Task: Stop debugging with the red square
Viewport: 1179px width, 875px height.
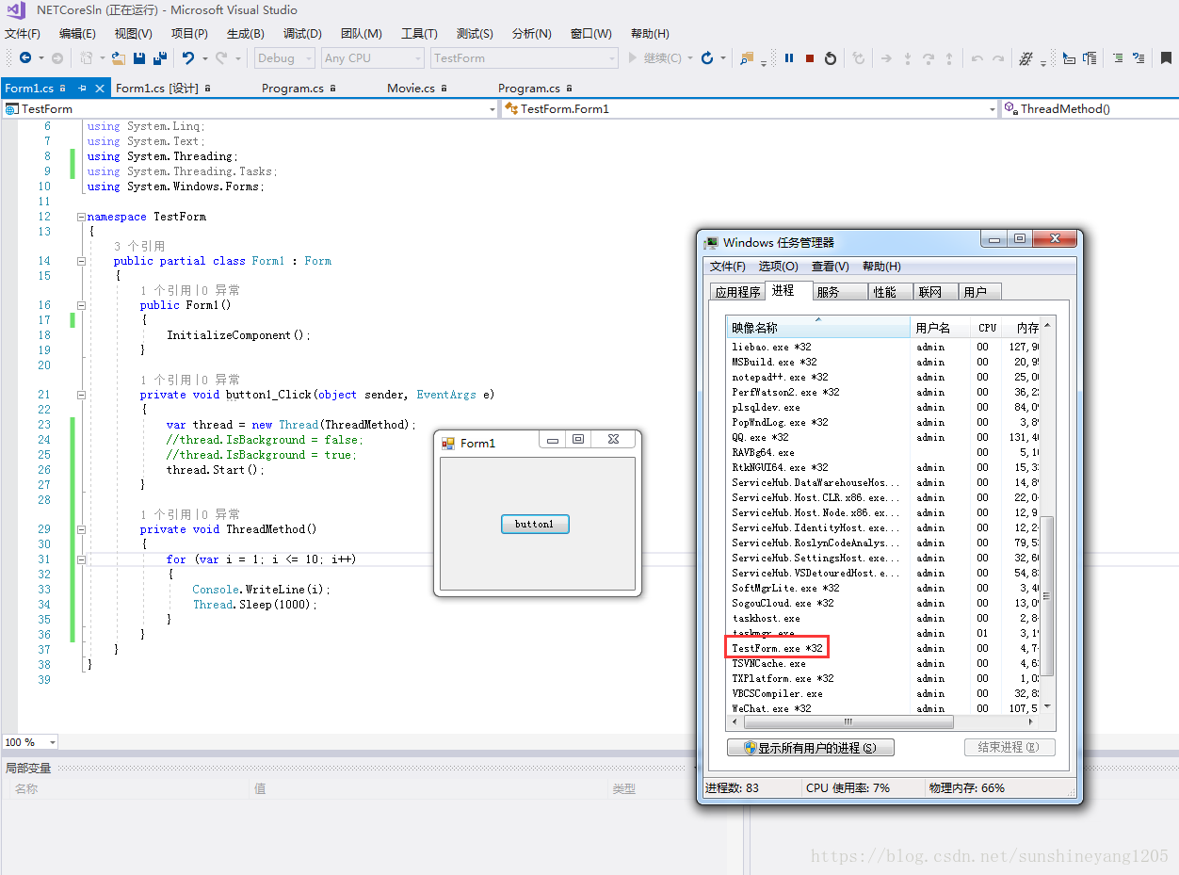Action: (x=810, y=58)
